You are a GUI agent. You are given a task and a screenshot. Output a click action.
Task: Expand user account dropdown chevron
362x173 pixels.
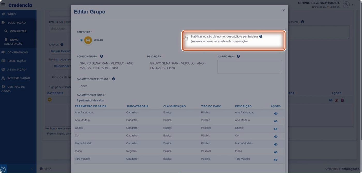point(353,5)
